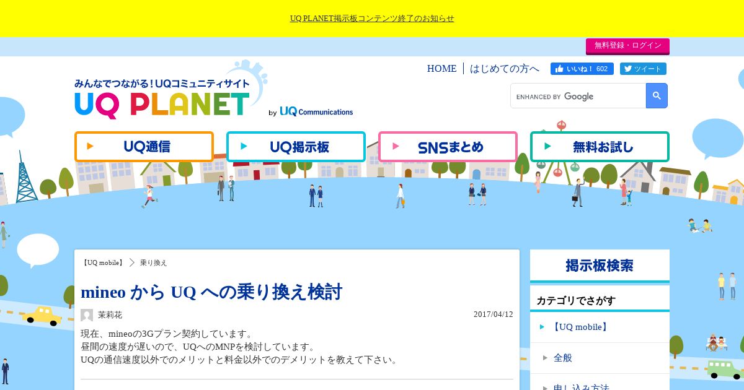The height and width of the screenshot is (390, 744).
Task: Open the UQ掲示板 navigation tab
Action: [x=296, y=147]
